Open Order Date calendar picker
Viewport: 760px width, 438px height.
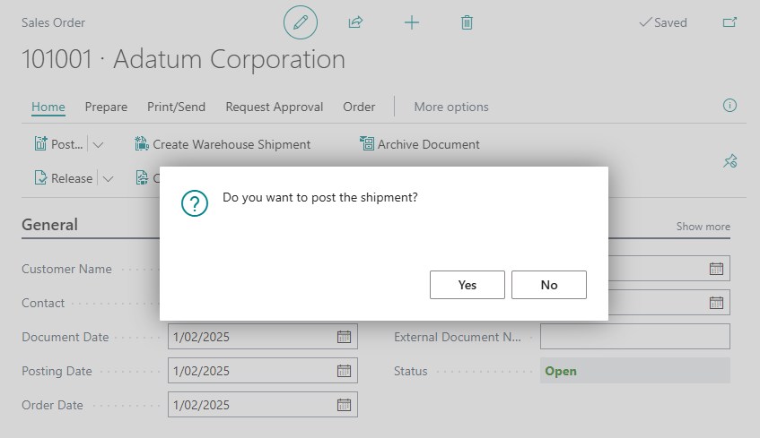344,405
